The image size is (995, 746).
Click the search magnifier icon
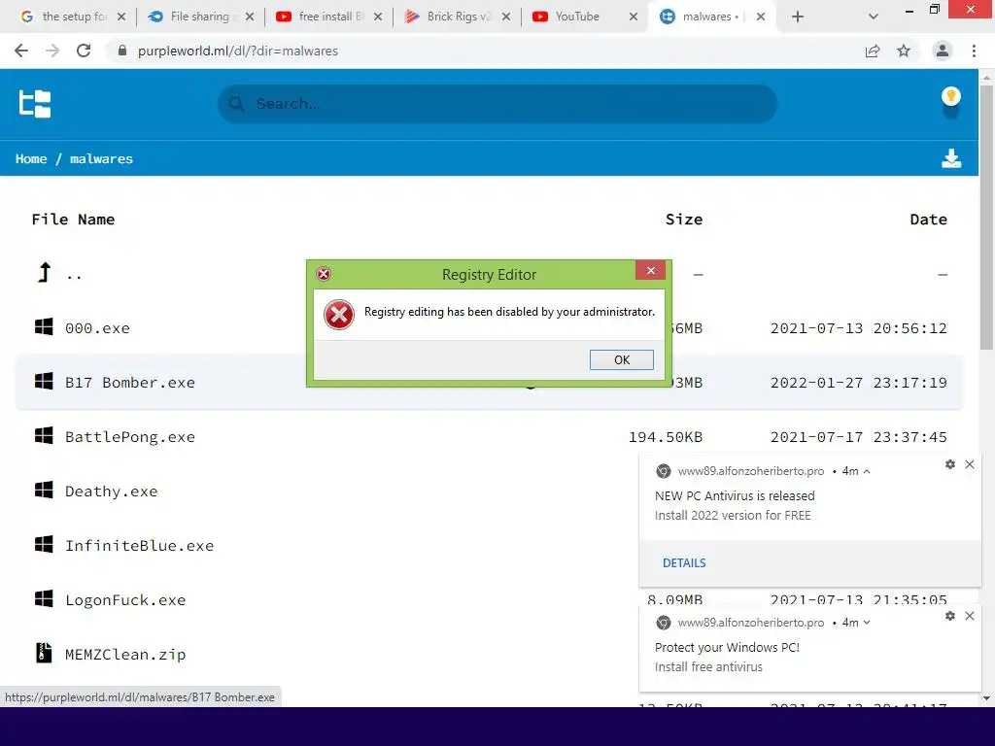(236, 103)
